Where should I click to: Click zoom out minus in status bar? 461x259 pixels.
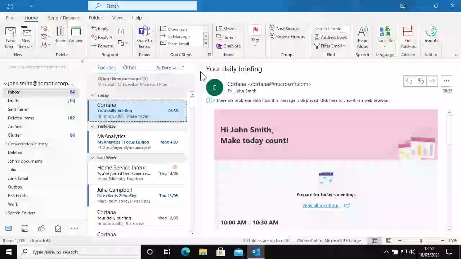(x=399, y=240)
